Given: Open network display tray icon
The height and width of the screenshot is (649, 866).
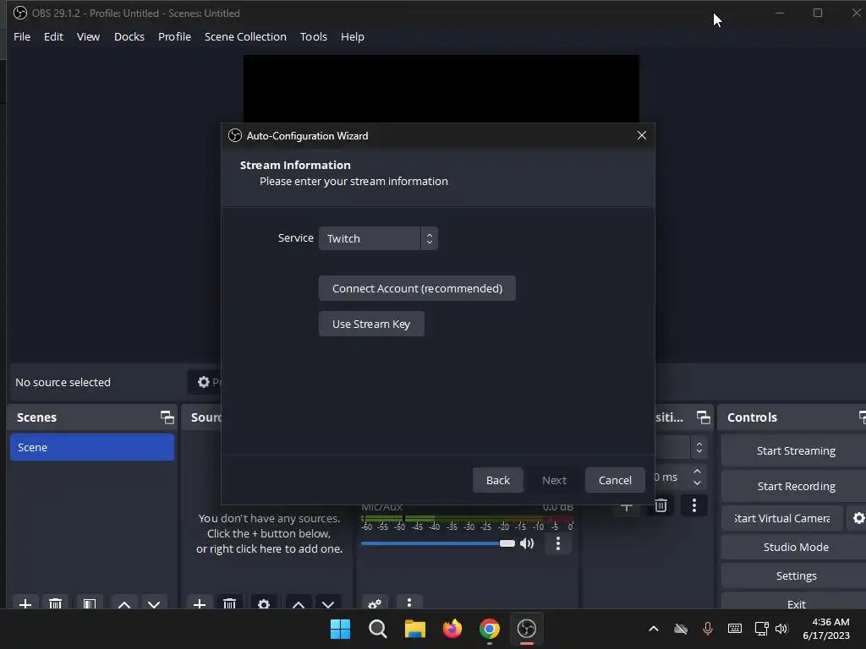Looking at the screenshot, I should click(x=761, y=629).
